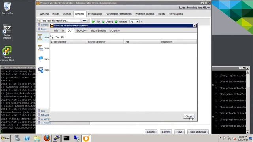Expand the Network palette section
Image resolution: width=253 pixels, height=142 pixels.
43,115
